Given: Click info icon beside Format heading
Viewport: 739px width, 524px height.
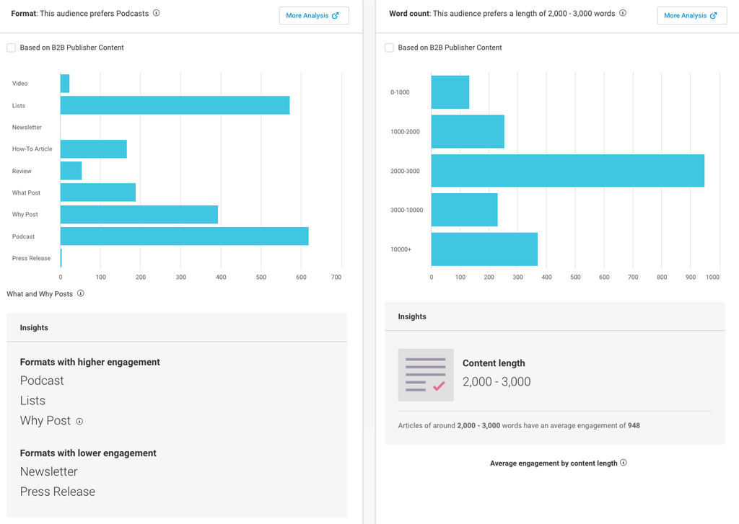Looking at the screenshot, I should click(157, 13).
